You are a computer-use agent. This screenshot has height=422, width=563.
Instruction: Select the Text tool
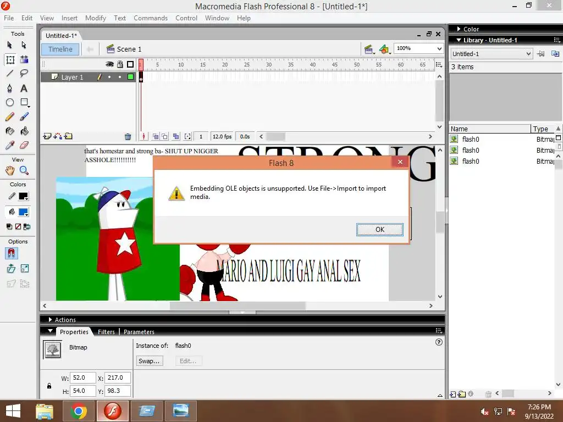coord(24,88)
